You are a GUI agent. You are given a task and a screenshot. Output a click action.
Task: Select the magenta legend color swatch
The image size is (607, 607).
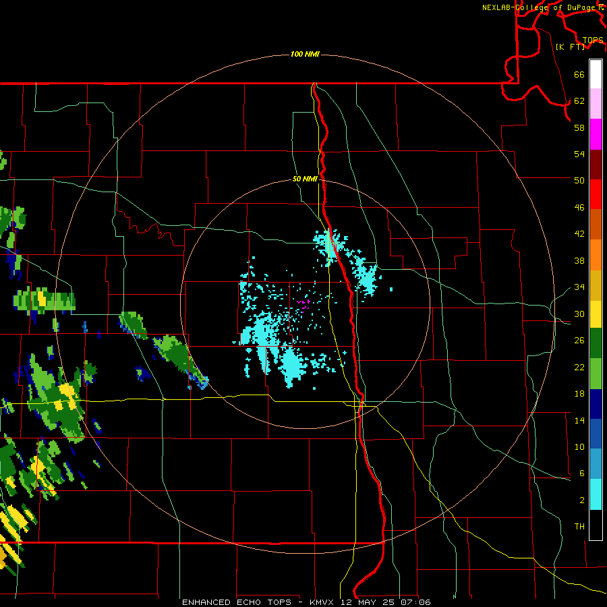(596, 134)
